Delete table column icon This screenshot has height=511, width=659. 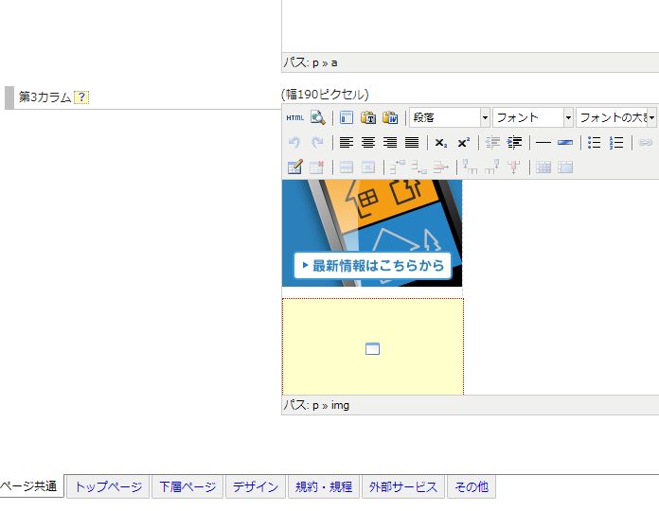click(x=514, y=167)
